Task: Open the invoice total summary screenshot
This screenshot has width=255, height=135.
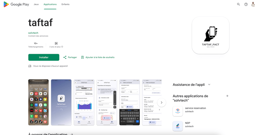Action: [152, 102]
